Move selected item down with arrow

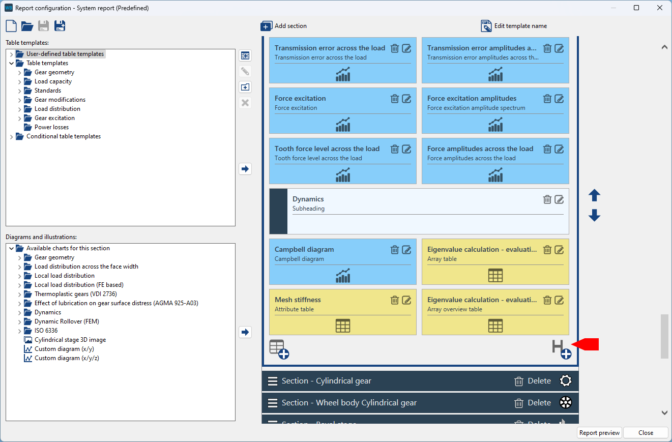(594, 216)
